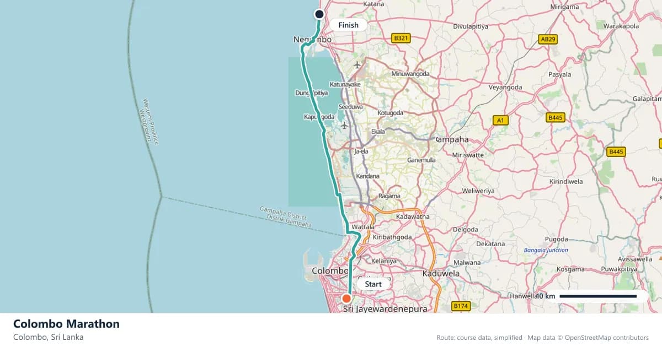The height and width of the screenshot is (347, 662).
Task: Click the Divulapitiya town label
Action: pyautogui.click(x=471, y=26)
